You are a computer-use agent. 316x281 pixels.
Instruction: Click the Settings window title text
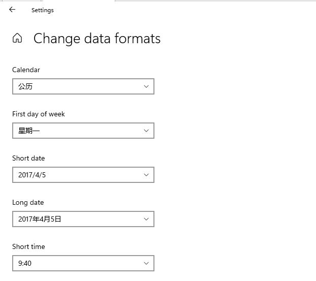click(42, 10)
